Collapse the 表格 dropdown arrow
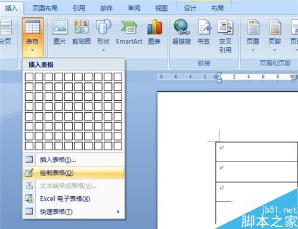This screenshot has width=298, height=229. click(x=32, y=50)
